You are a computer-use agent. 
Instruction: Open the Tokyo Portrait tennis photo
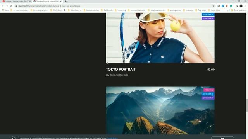tap(160, 38)
